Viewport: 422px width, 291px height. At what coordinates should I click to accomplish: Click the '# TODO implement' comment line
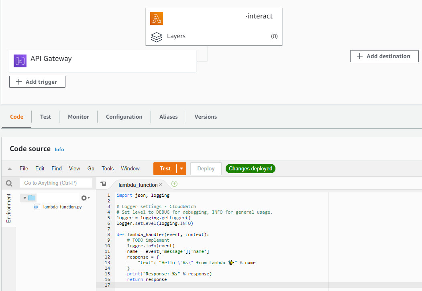[x=148, y=240]
